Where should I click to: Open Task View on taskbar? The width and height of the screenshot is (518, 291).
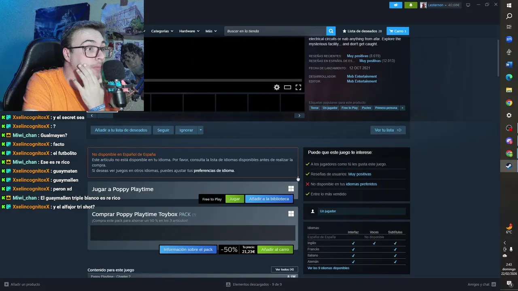point(509,27)
